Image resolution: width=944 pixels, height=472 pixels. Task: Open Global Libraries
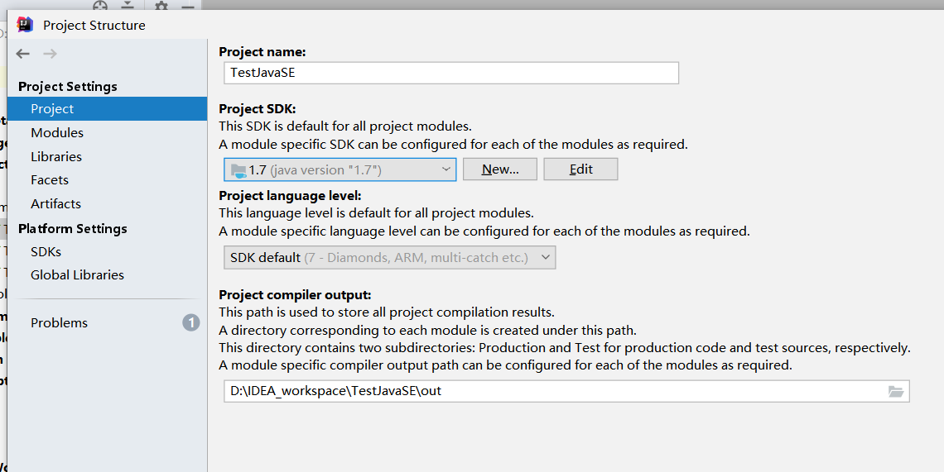tap(77, 274)
